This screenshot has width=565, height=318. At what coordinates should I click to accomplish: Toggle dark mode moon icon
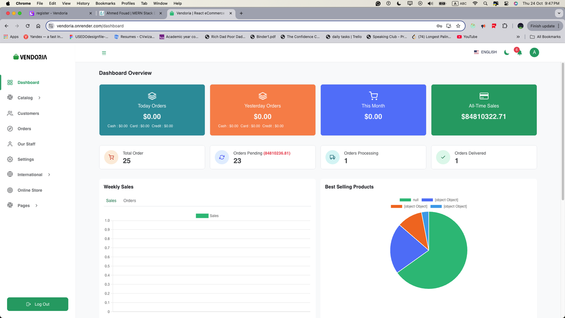(x=507, y=53)
